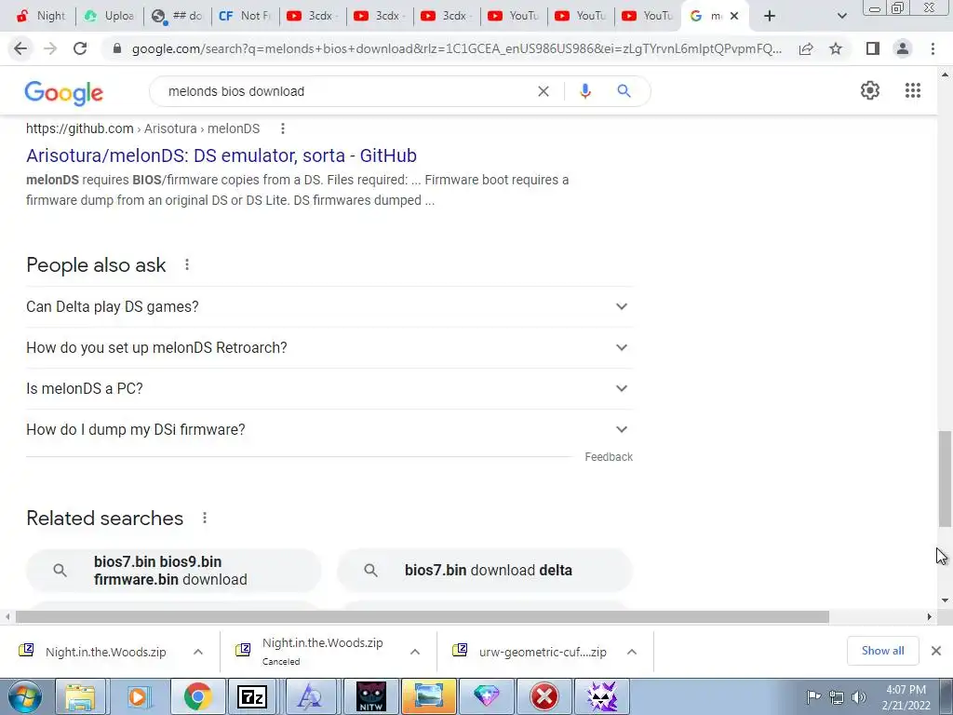The height and width of the screenshot is (715, 953).
Task: Close the current Google search tab
Action: (734, 16)
